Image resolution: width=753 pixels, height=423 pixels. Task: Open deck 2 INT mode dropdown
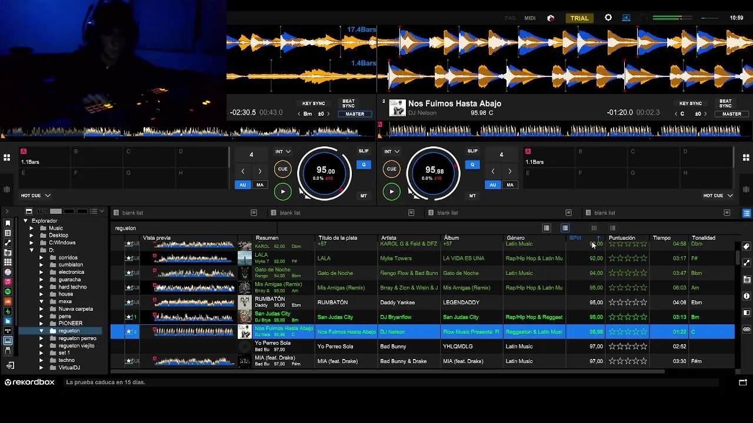[x=392, y=152]
